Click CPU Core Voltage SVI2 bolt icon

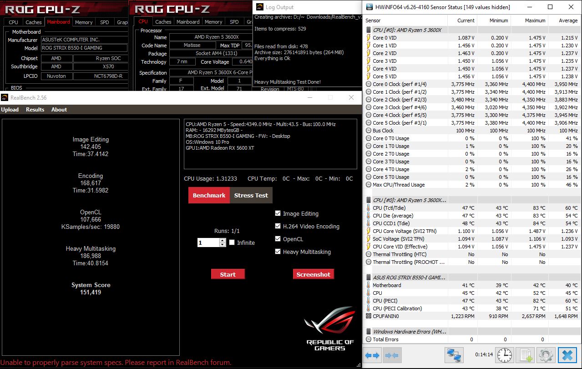369,231
